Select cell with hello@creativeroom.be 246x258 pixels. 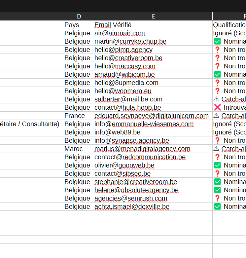(153, 58)
